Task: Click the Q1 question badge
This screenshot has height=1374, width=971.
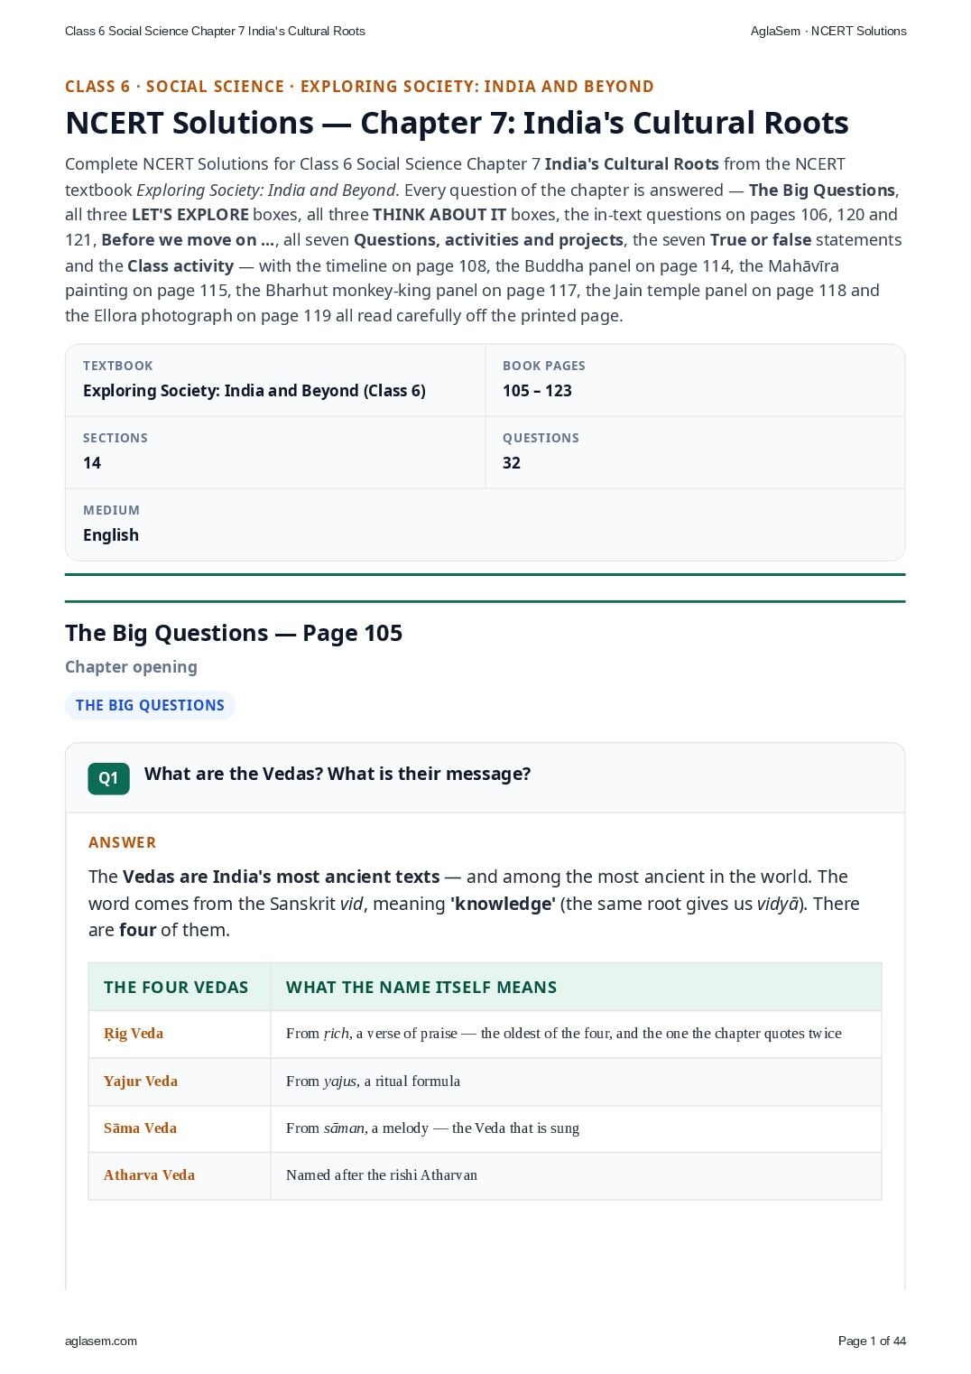Action: tap(108, 778)
